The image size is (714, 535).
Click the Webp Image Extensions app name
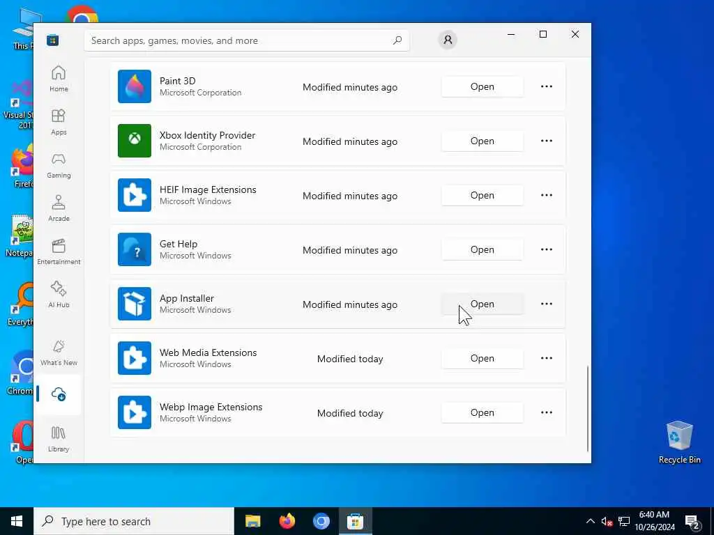tap(211, 407)
